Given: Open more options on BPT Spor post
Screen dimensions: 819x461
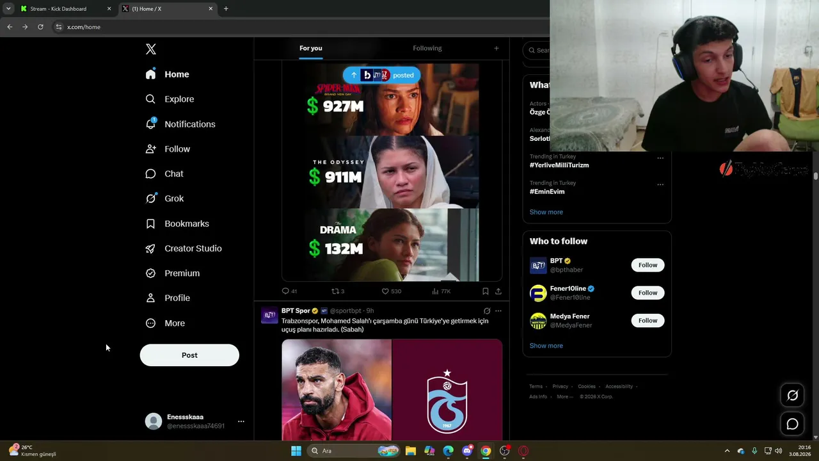Looking at the screenshot, I should (x=498, y=311).
